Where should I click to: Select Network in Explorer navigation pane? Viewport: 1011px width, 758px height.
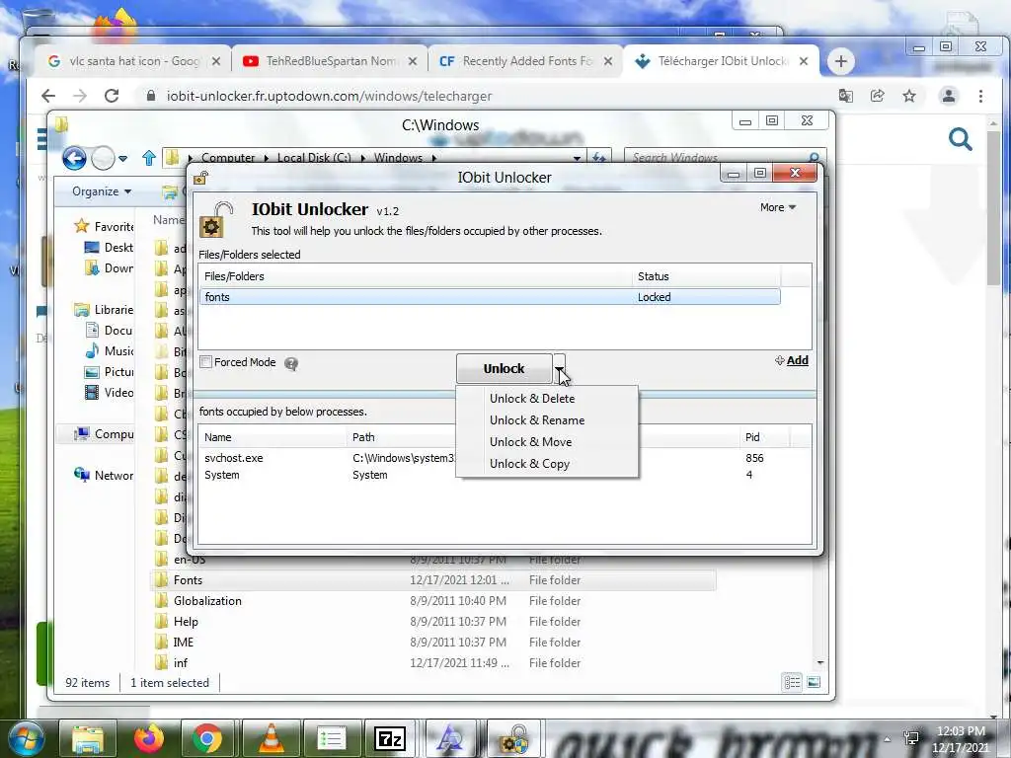coord(105,476)
